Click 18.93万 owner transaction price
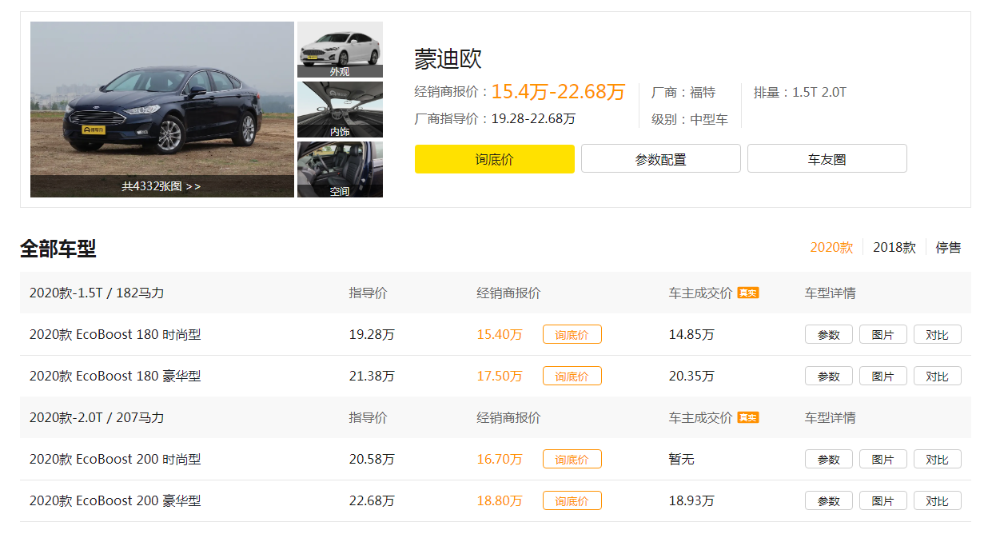988x534 pixels. pyautogui.click(x=691, y=500)
